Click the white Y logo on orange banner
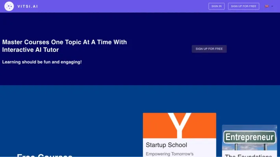280x157 pixels. click(180, 123)
